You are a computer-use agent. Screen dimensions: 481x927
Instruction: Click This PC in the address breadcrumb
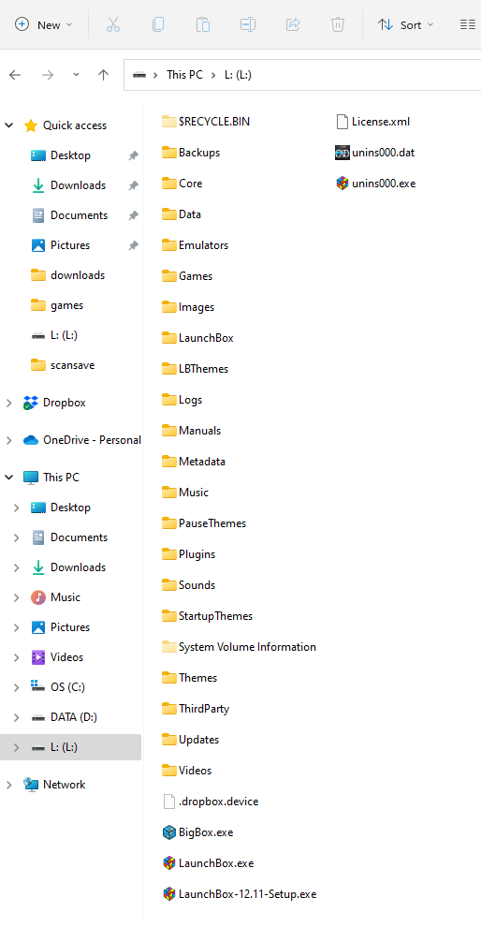tap(184, 75)
